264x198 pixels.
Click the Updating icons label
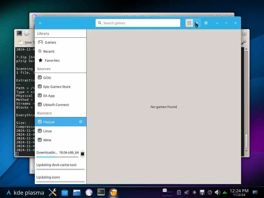(x=48, y=177)
